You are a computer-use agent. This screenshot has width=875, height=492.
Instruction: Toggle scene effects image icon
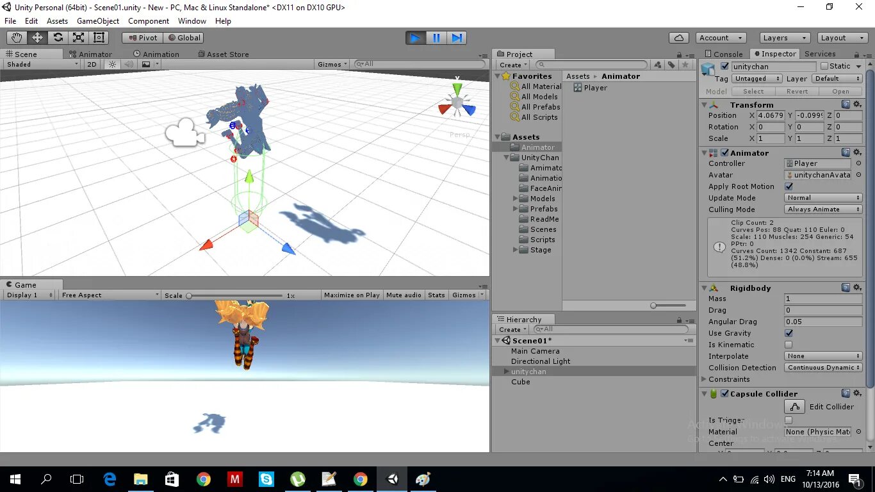tap(146, 64)
